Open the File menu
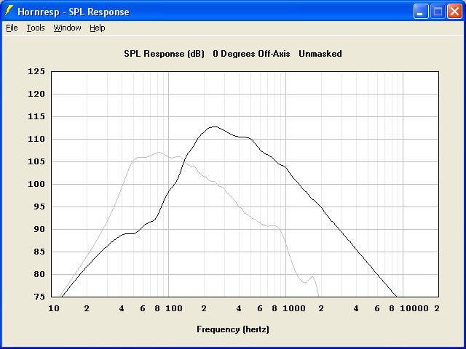The height and width of the screenshot is (349, 466). (x=12, y=28)
